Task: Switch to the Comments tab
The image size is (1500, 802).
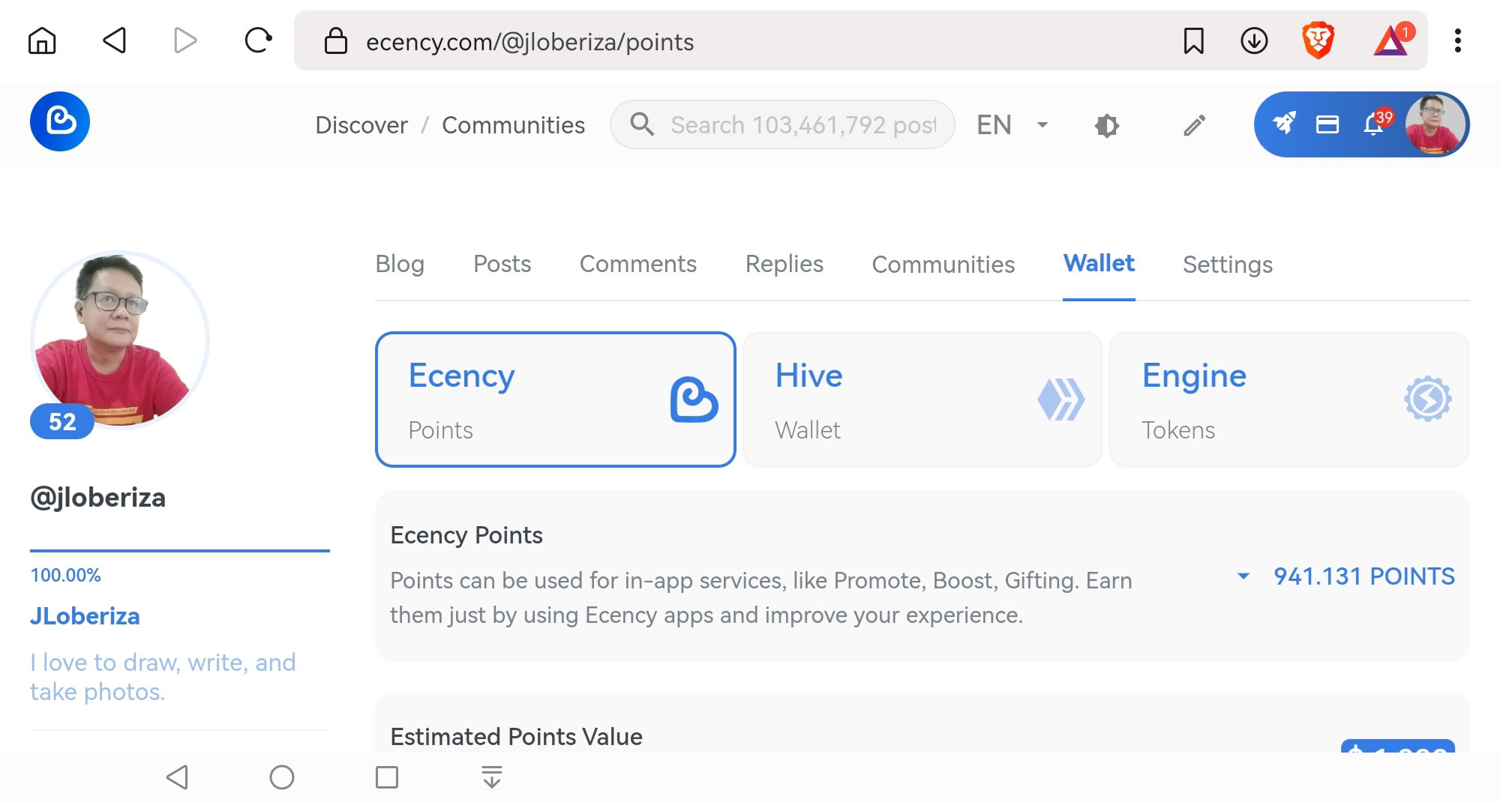Action: point(638,265)
